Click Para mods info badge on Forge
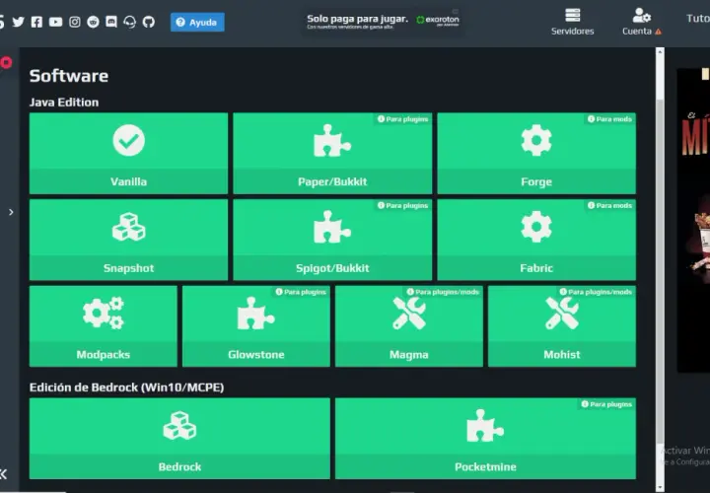The width and height of the screenshot is (710, 493). 609,119
